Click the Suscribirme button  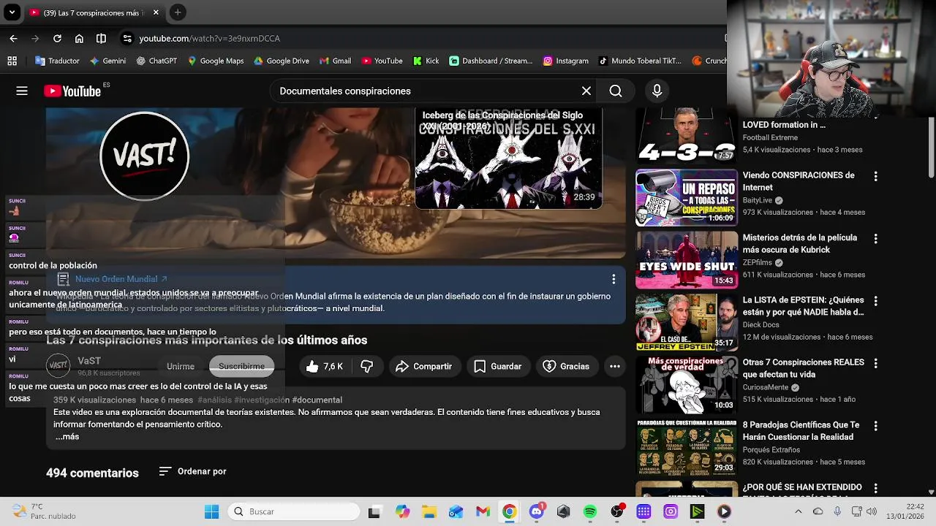tap(241, 367)
